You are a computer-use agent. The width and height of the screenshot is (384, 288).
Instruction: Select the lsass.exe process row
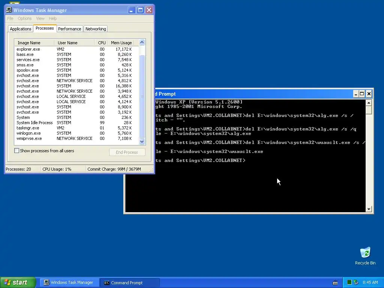[76, 54]
